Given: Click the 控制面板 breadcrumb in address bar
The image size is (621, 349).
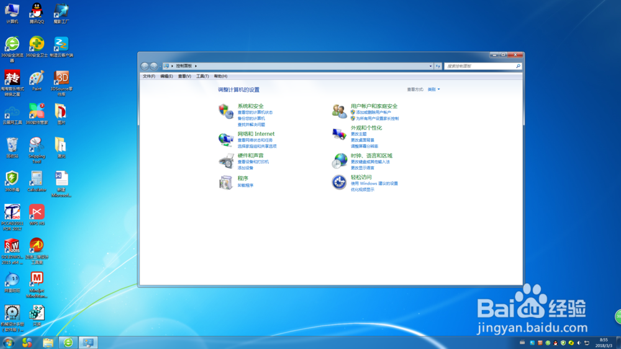Looking at the screenshot, I should coord(184,66).
